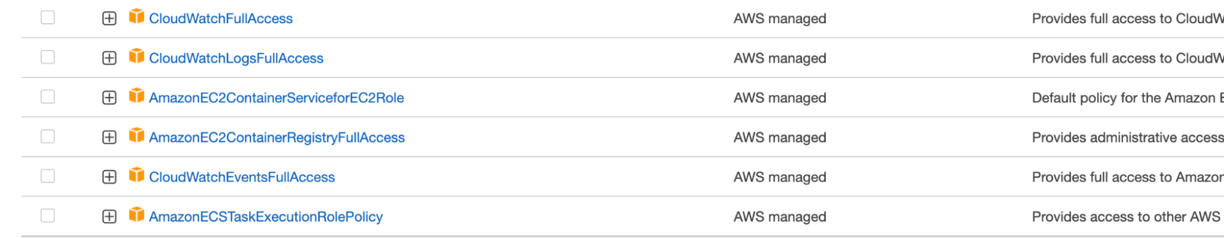The height and width of the screenshot is (238, 1224).
Task: Expand the CloudWatchFullAccess policy details
Action: [x=109, y=18]
